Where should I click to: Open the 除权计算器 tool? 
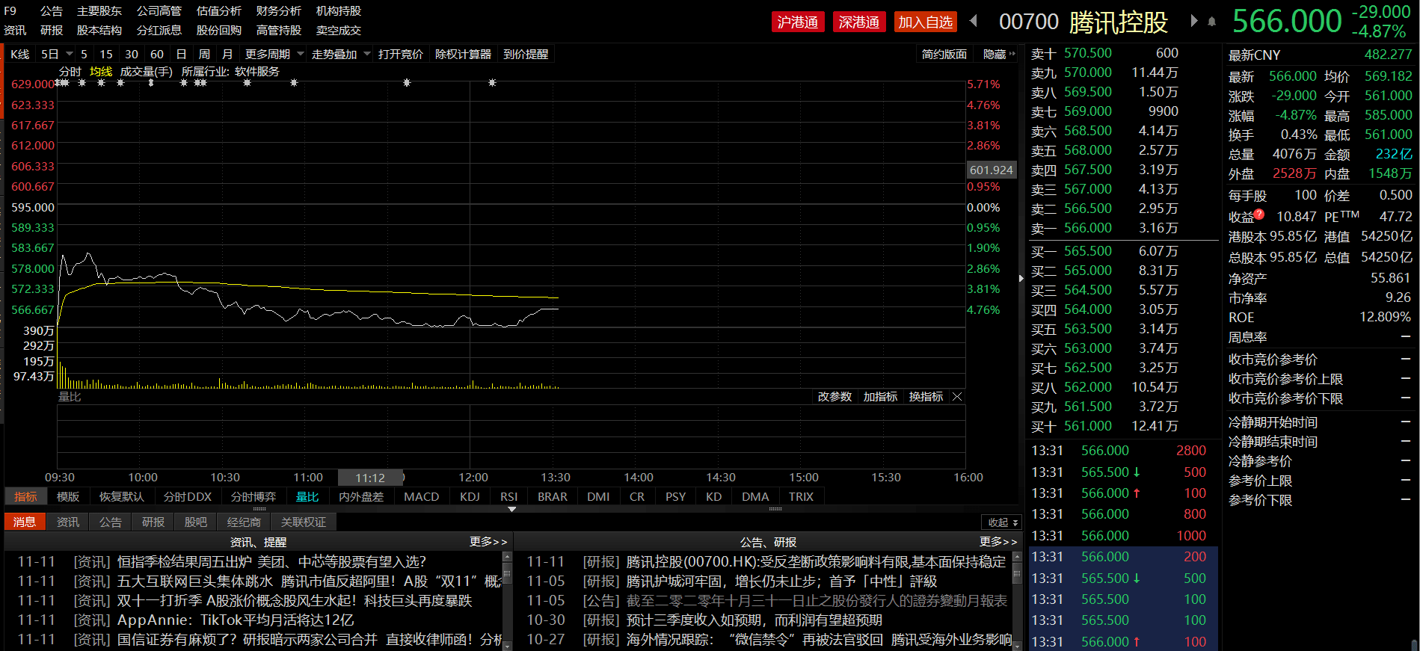pyautogui.click(x=464, y=54)
